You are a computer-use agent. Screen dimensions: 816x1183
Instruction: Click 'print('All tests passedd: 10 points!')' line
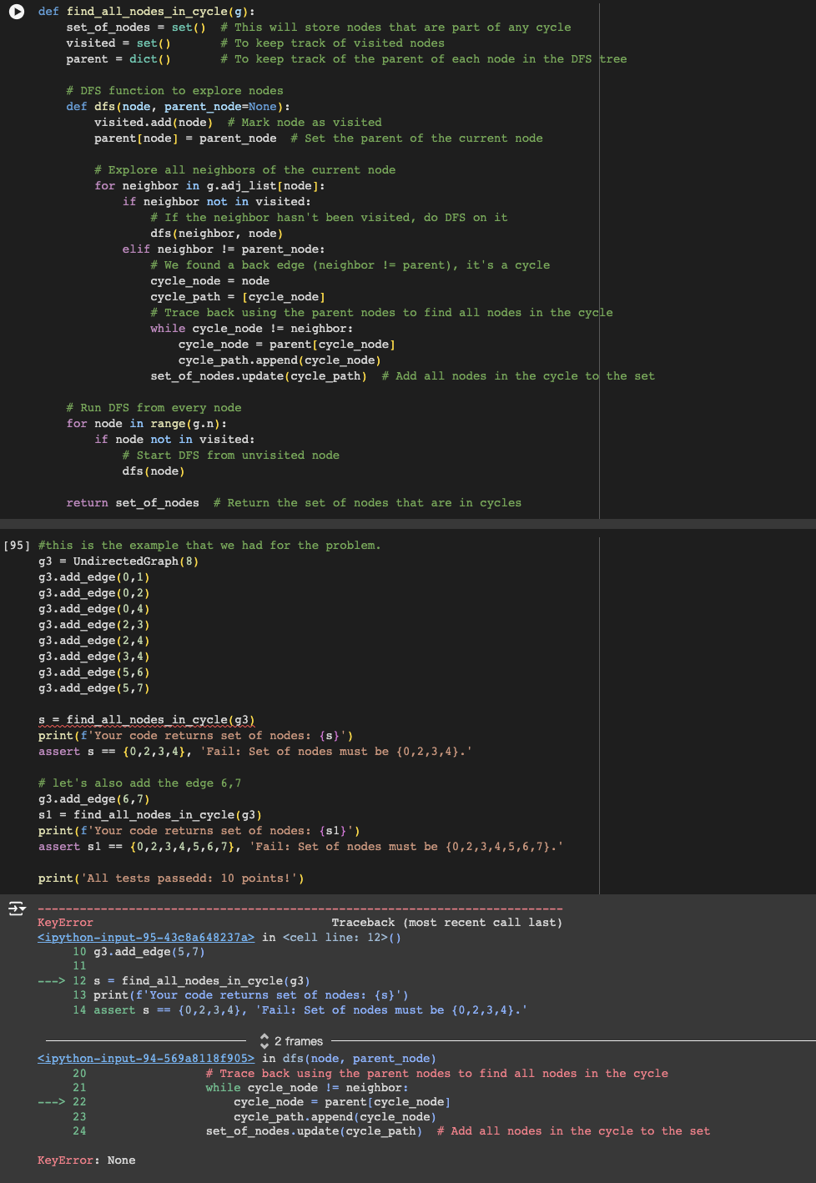[x=171, y=878]
